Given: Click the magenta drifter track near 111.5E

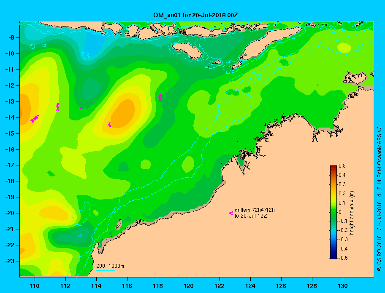Looking at the screenshot, I should [x=58, y=107].
